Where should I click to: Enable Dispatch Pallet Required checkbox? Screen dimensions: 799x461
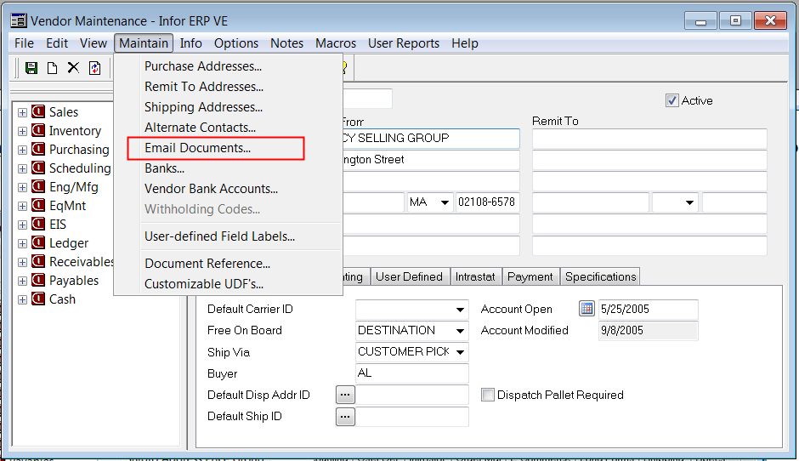(488, 395)
